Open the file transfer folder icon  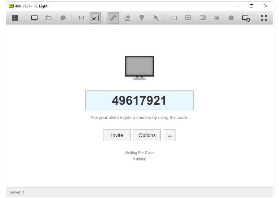(49, 18)
